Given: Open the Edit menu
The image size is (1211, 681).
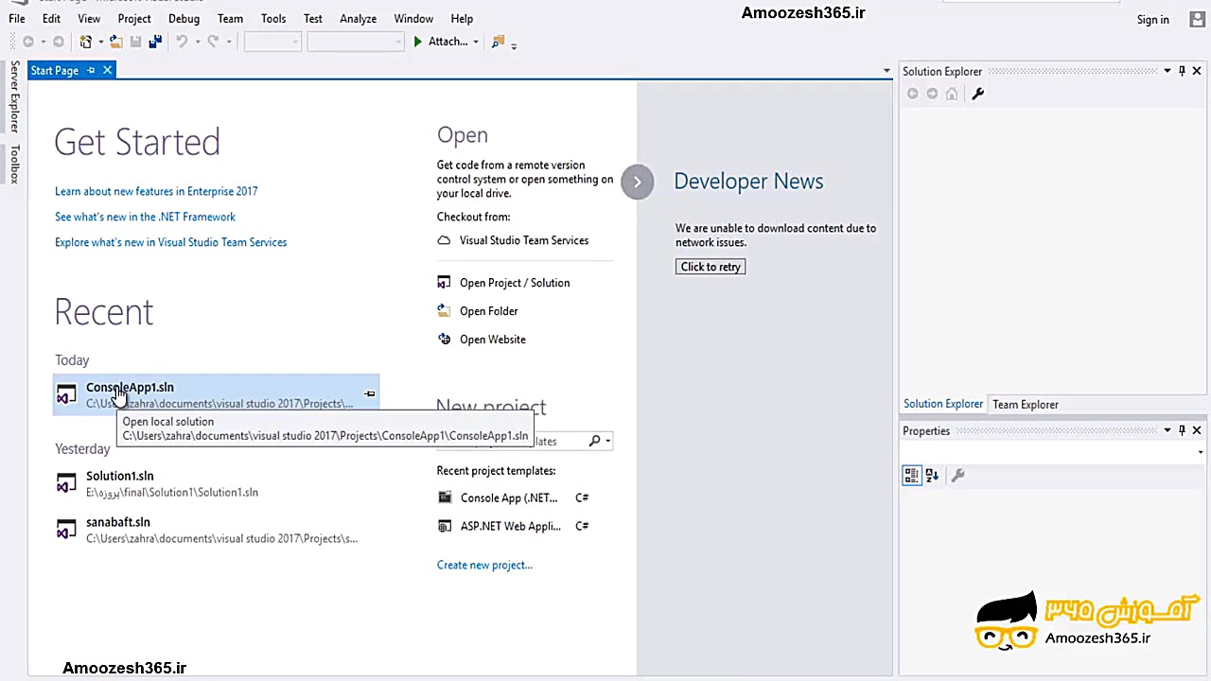Looking at the screenshot, I should 51,19.
